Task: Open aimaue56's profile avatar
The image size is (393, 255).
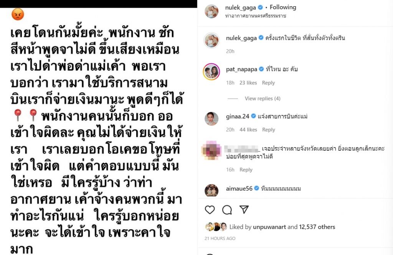Action: click(x=211, y=191)
